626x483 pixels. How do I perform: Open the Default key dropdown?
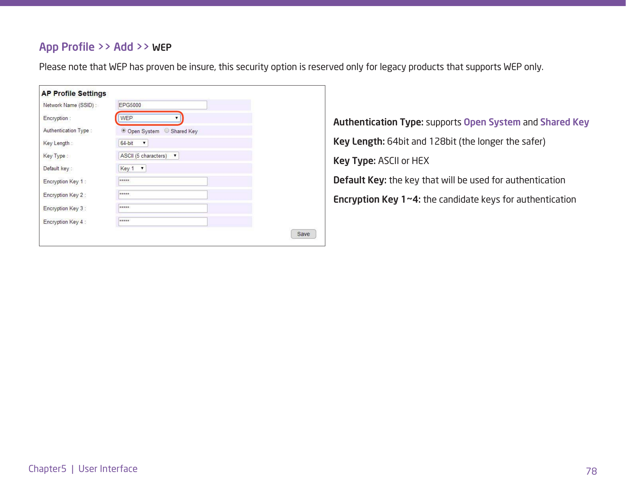pyautogui.click(x=132, y=168)
